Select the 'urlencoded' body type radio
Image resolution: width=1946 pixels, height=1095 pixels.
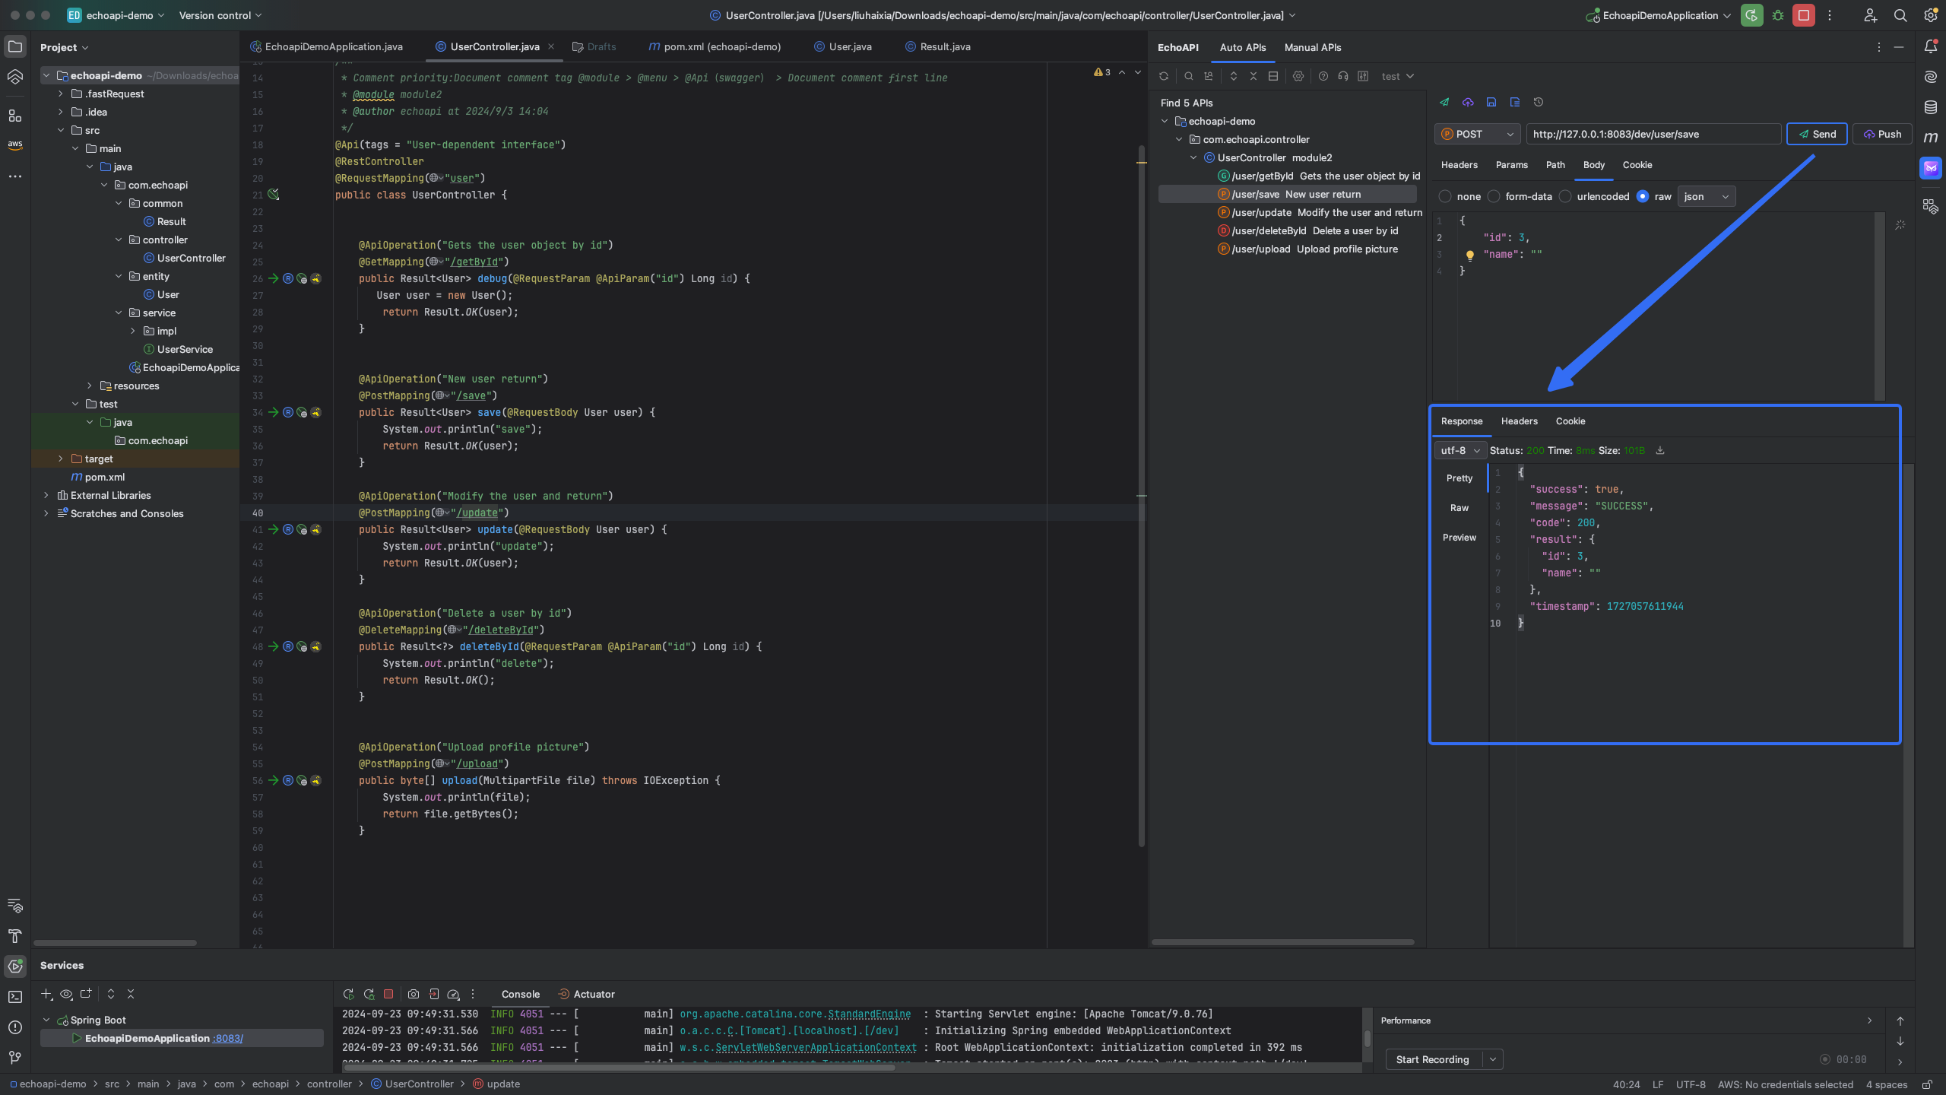point(1565,196)
